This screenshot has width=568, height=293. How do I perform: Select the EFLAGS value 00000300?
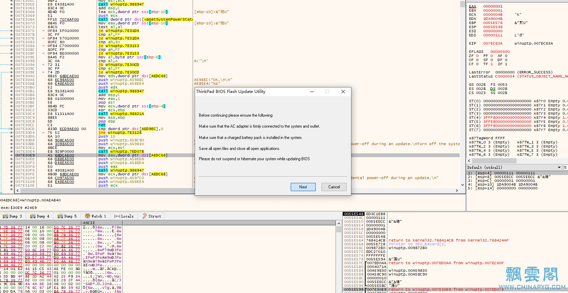(500, 52)
